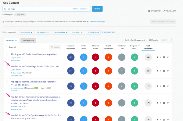View backlinks of Alo Yoga Airlift Collection article
Viewport: 183px width, 121px height.
[167, 57]
